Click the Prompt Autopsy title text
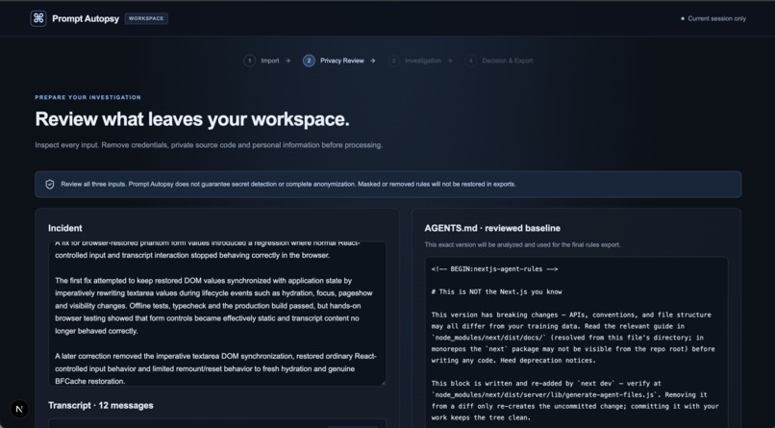 (x=86, y=19)
